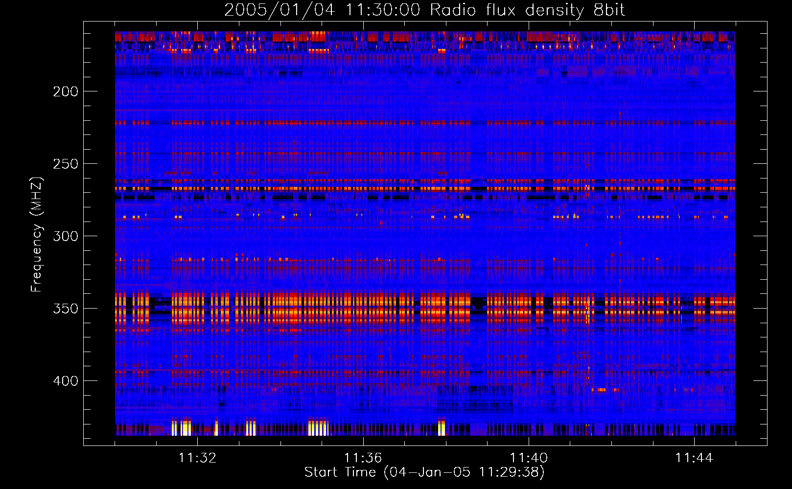Click the 11:32 time tick label

(197, 458)
